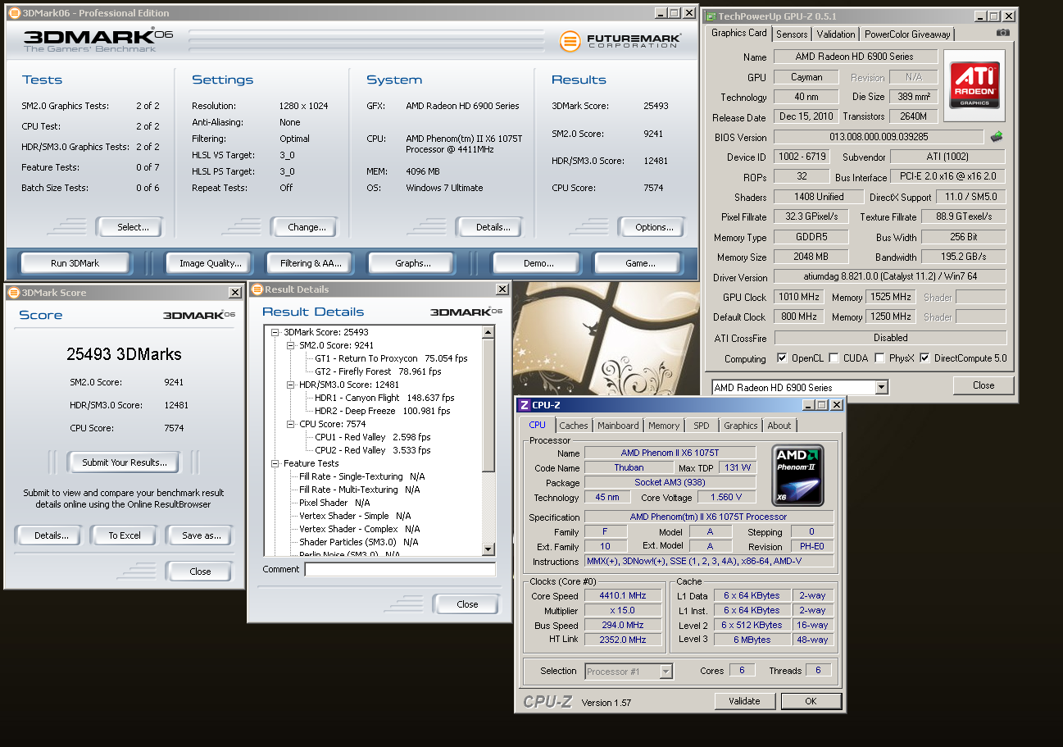Toggle the DirectCompute 5.0 checkbox
This screenshot has height=747, width=1063.
pyautogui.click(x=924, y=358)
